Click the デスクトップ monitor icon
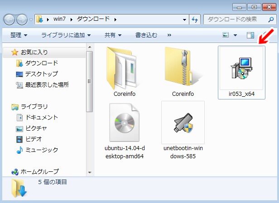The image size is (279, 203). [19, 74]
